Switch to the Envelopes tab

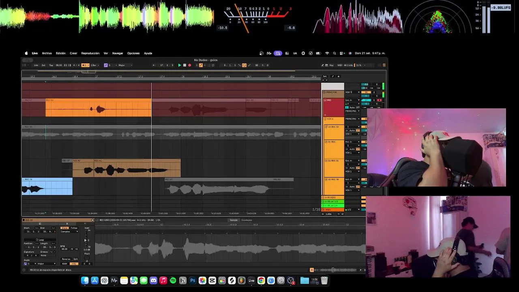(247, 220)
